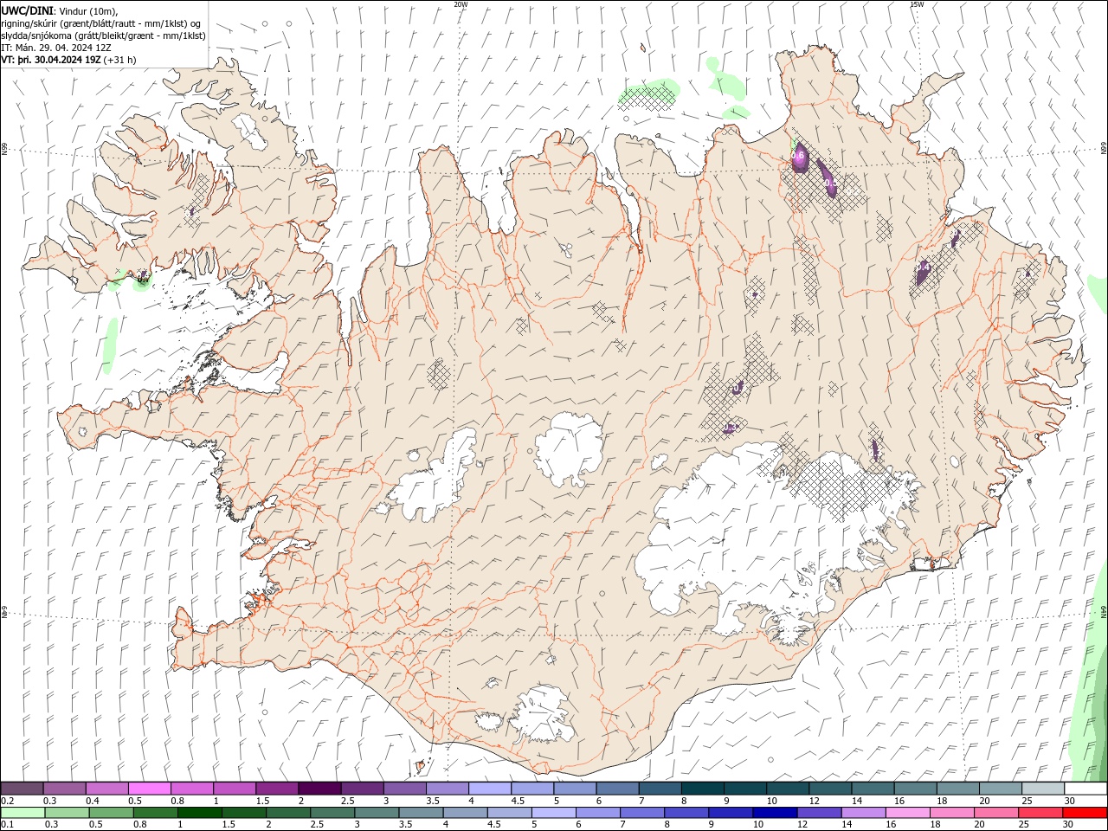This screenshot has width=1108, height=831.
Task: Click the pale grey 25–30 swatch in the upper legend
Action: pos(1043,789)
